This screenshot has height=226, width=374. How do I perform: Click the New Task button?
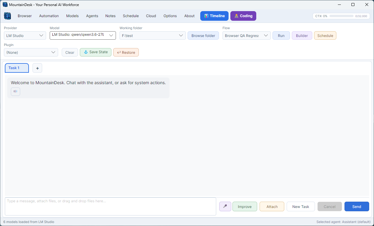(301, 206)
